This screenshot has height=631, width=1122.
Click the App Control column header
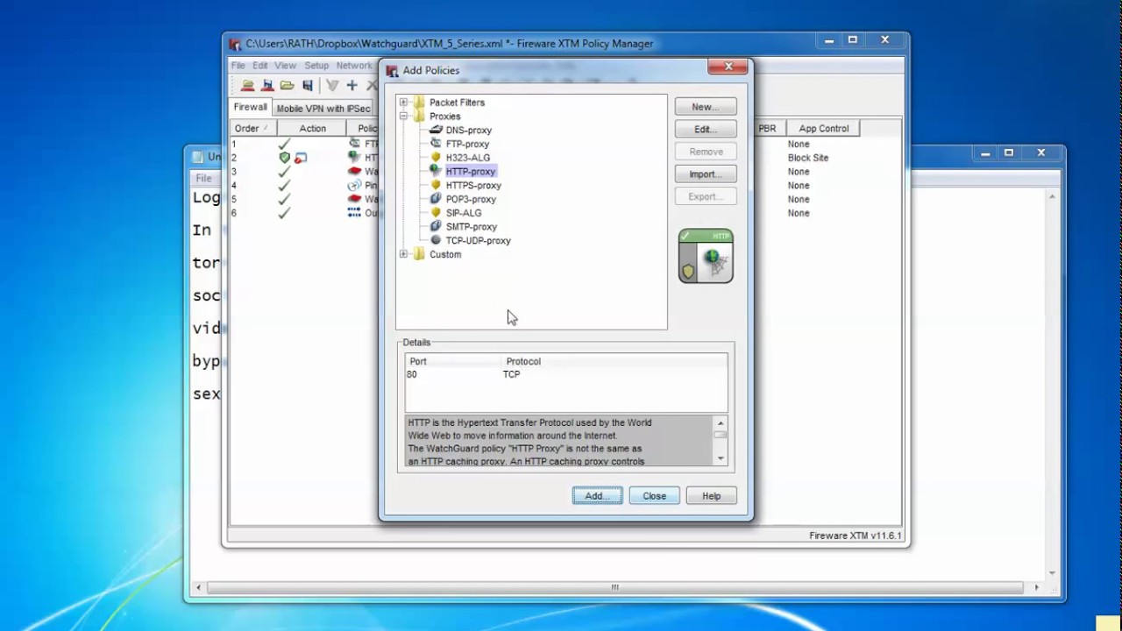(x=824, y=128)
